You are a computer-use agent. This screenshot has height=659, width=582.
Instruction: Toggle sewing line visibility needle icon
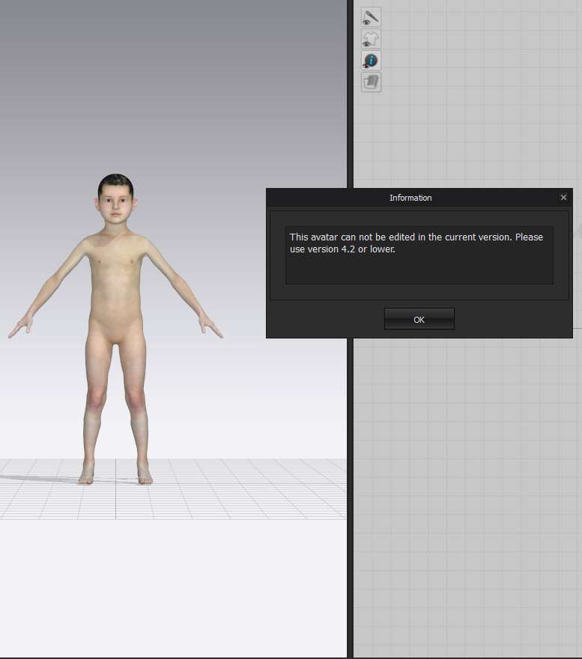371,16
